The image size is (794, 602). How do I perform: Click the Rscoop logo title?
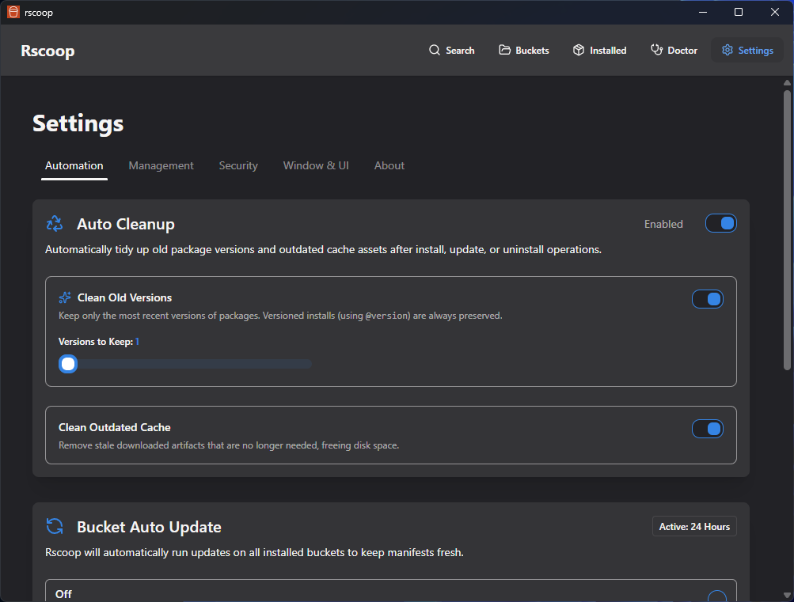point(47,51)
